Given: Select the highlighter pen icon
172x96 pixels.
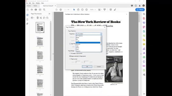Looking at the screenshot, I should [115, 10].
